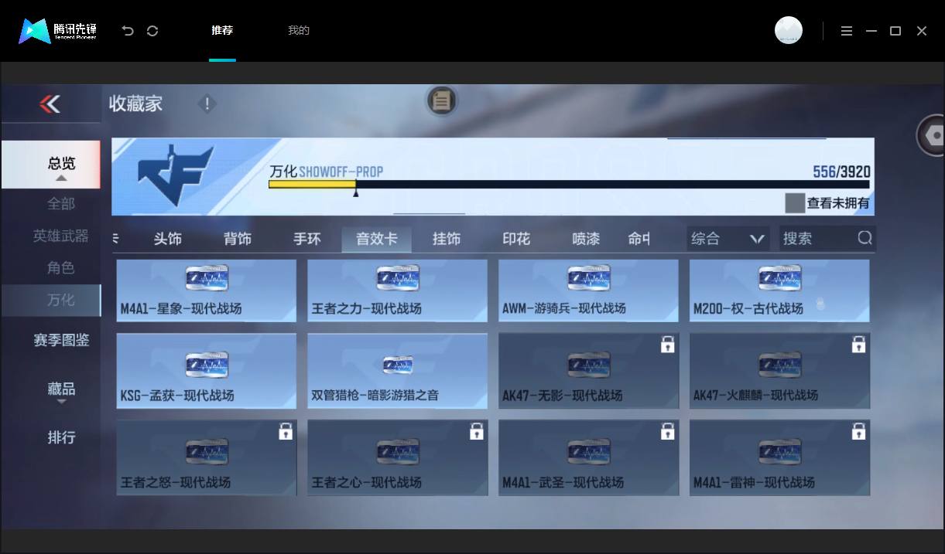Click the lock icon on AK47-无影 card

point(667,345)
